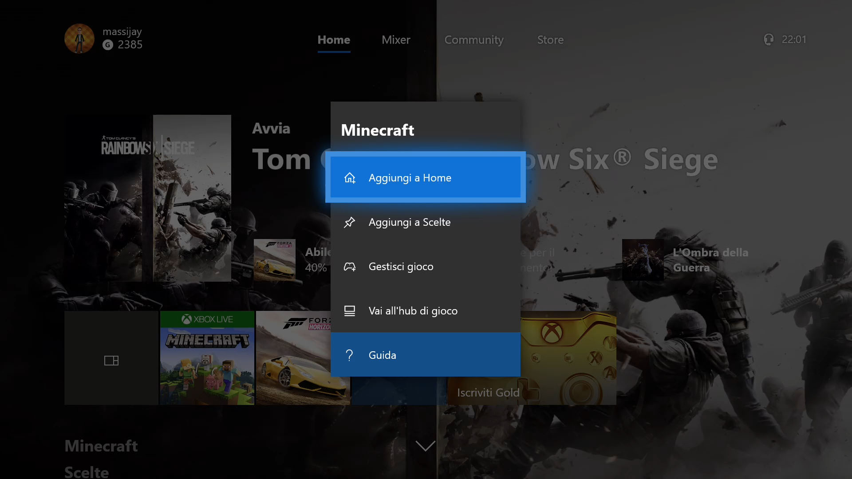The height and width of the screenshot is (479, 852).
Task: Click the Forza Horizon game tile
Action: [x=293, y=358]
